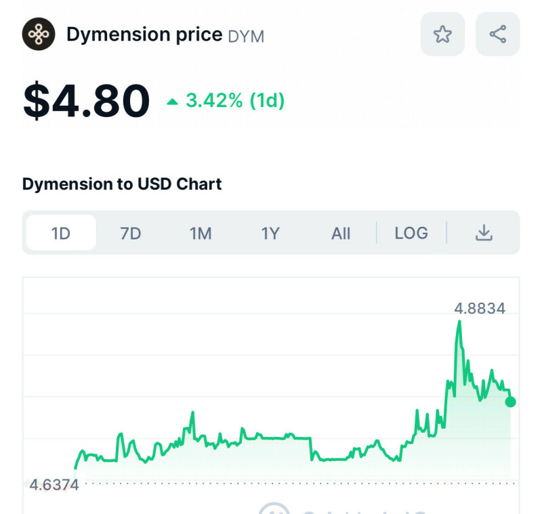The width and height of the screenshot is (542, 514).
Task: Switch chart to 1M range
Action: [x=201, y=233]
